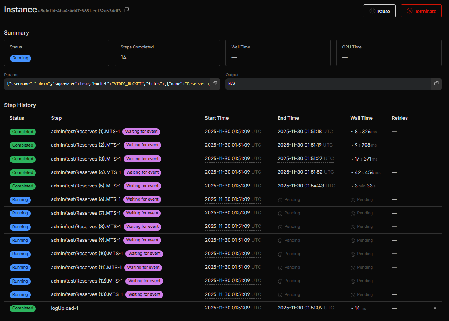Select the Params input field text

(108, 84)
